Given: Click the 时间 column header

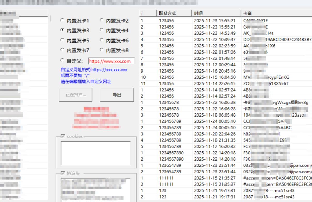Looking at the screenshot, I should (x=216, y=13).
